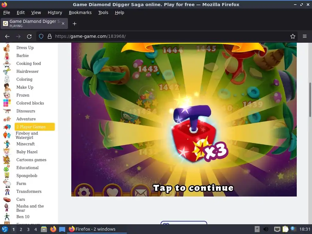The width and height of the screenshot is (312, 234).
Task: Open the volume control in system tray
Action: (266, 229)
